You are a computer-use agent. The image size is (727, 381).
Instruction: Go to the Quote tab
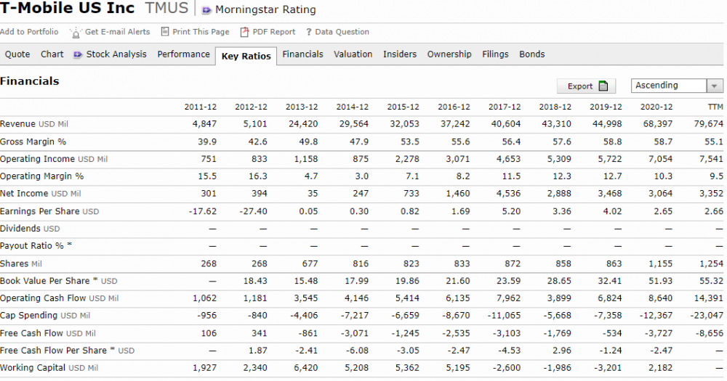17,54
